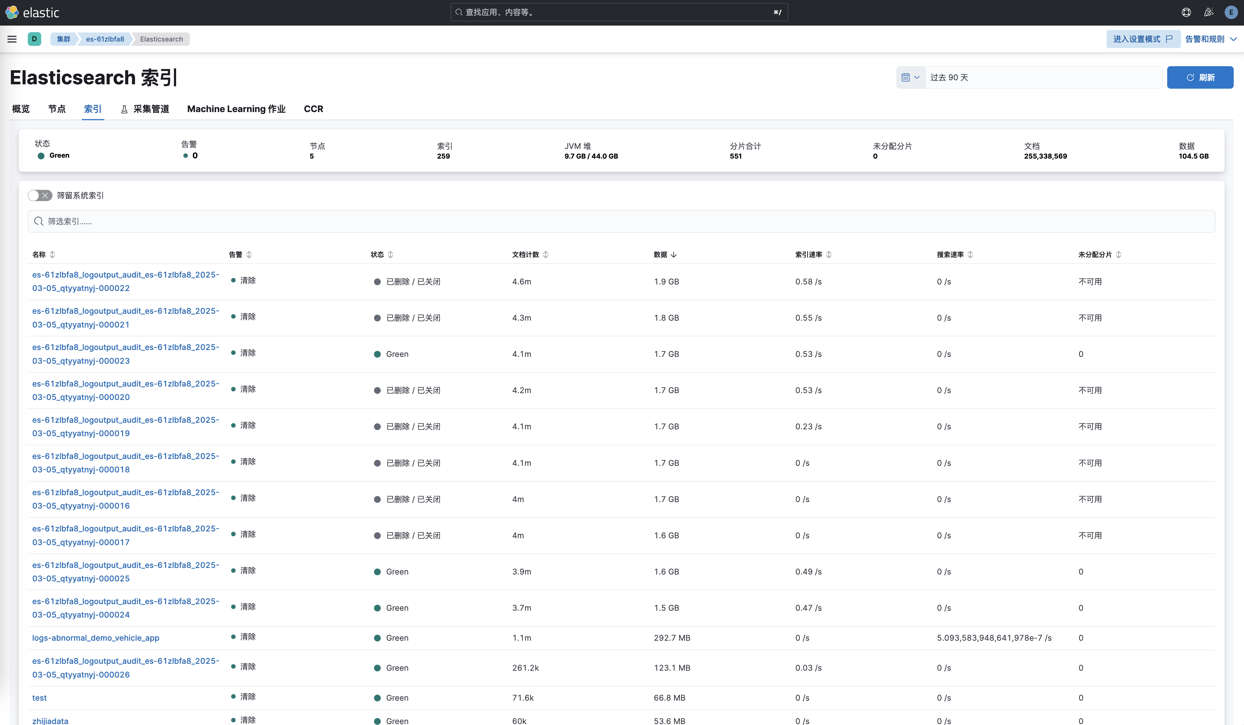Click the 筛选索引 filter input field
Viewport: 1244px width, 725px height.
tap(621, 222)
